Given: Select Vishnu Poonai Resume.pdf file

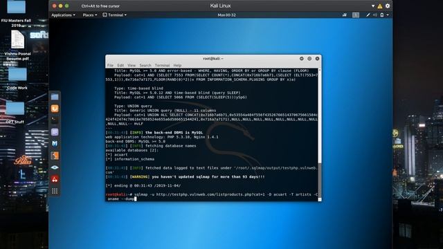Looking at the screenshot, I should tap(17, 45).
